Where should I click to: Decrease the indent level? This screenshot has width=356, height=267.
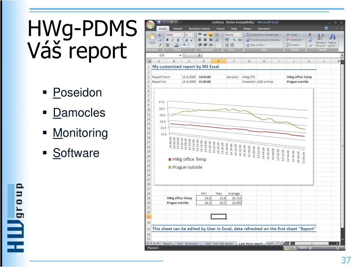200,45
